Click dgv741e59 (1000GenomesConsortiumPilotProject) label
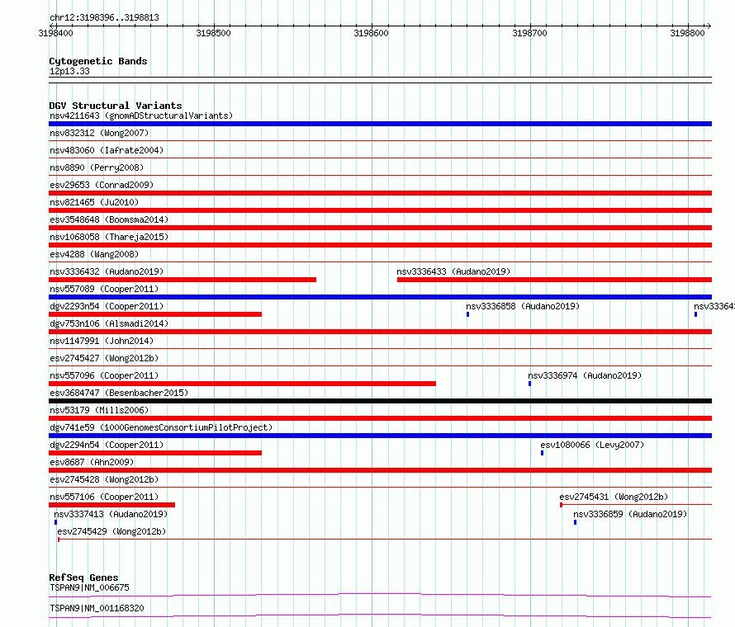The height and width of the screenshot is (627, 735). pyautogui.click(x=161, y=427)
